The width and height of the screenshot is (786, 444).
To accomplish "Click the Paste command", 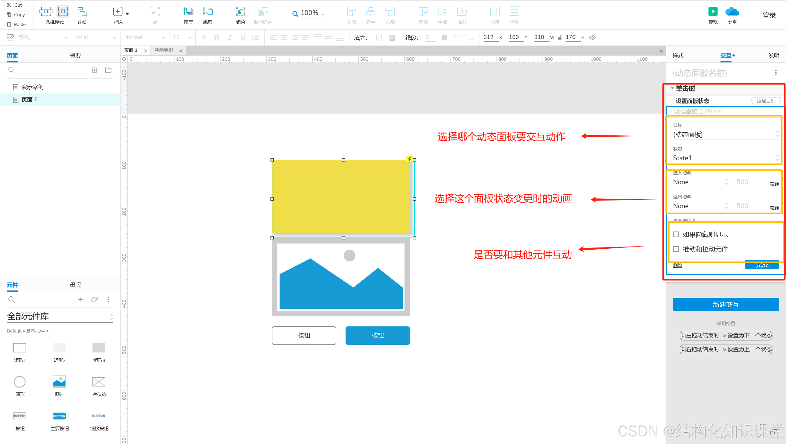I will point(17,24).
